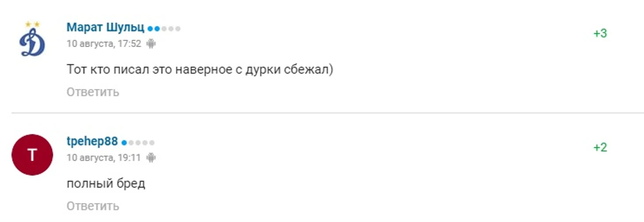Viewport: 644px width, 222px height.
Task: Click the divider line between the comments
Action: tap(327, 113)
